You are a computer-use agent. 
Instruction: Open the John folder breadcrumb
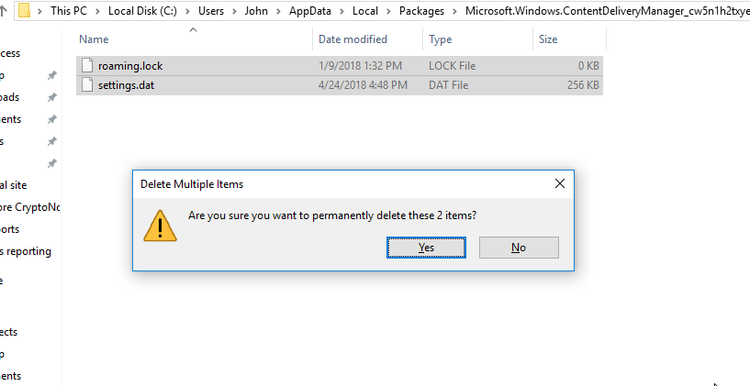(256, 10)
